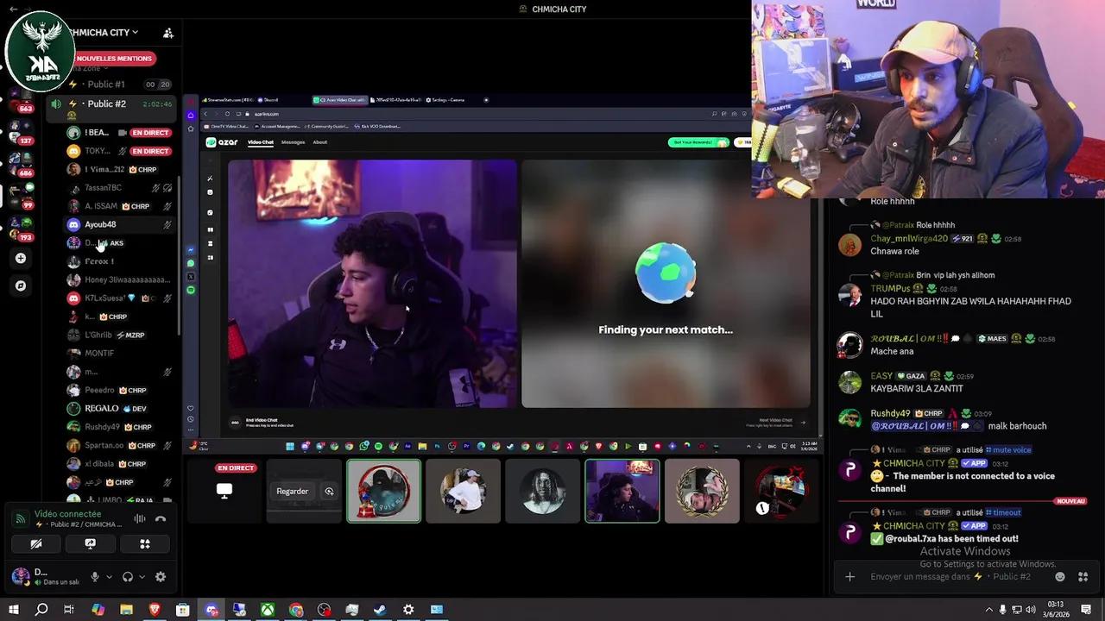Turn off your camera
This screenshot has width=1105, height=621.
35,544
